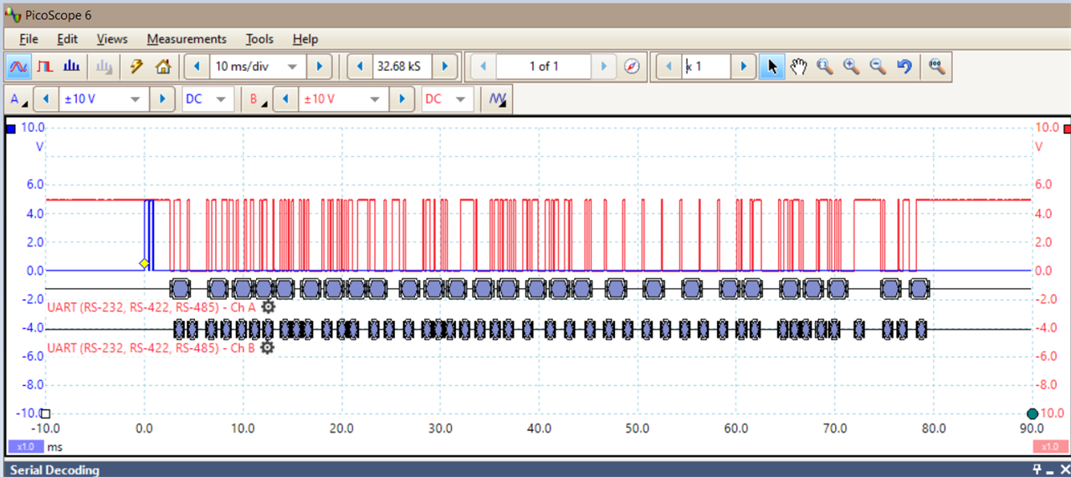
Task: Decrease the timebase with left arrow
Action: click(x=197, y=66)
